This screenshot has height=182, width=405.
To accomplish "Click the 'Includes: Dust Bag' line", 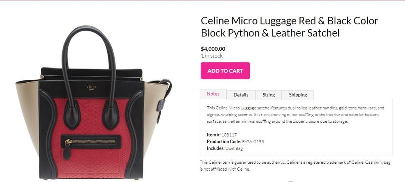I will coord(225,148).
